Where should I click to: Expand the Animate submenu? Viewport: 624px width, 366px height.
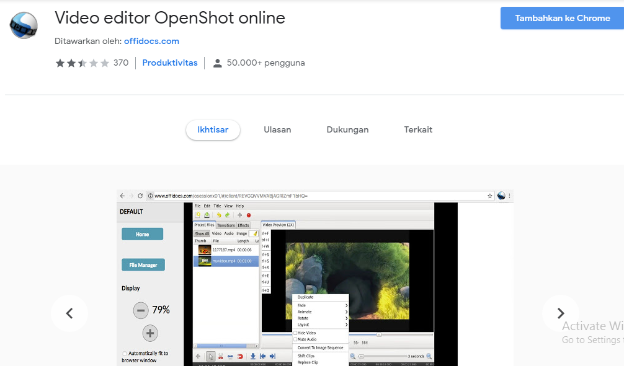(x=320, y=312)
